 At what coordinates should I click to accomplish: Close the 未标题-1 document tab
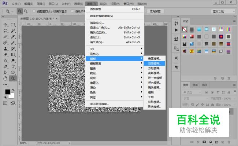57,19
